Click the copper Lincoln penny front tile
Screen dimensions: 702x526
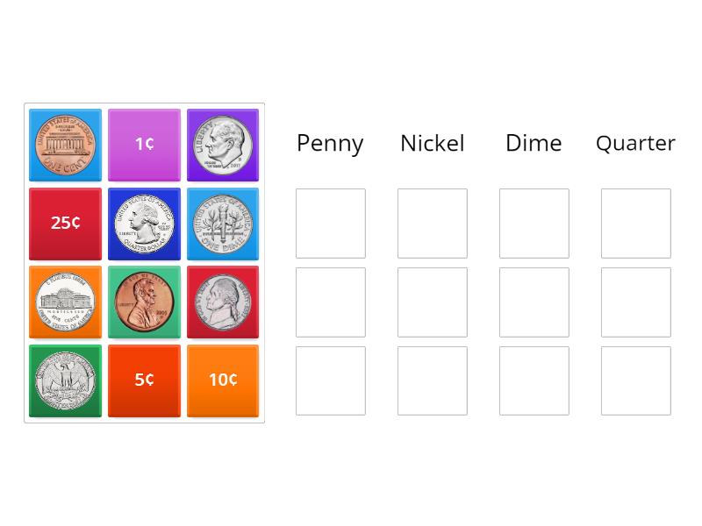tap(144, 302)
